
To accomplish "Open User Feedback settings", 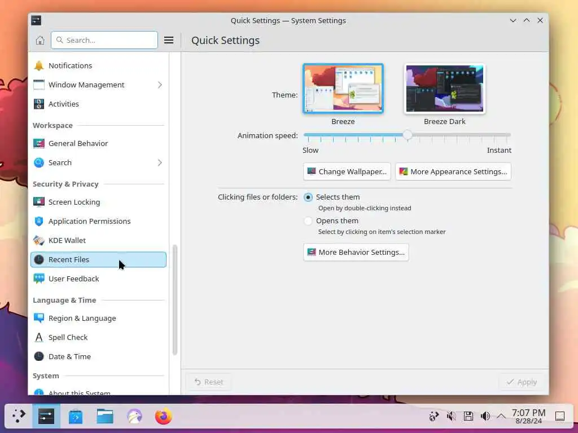I will (x=98, y=279).
